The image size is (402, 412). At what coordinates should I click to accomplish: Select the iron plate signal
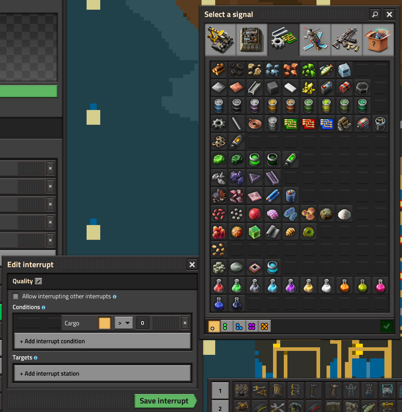[x=219, y=87]
